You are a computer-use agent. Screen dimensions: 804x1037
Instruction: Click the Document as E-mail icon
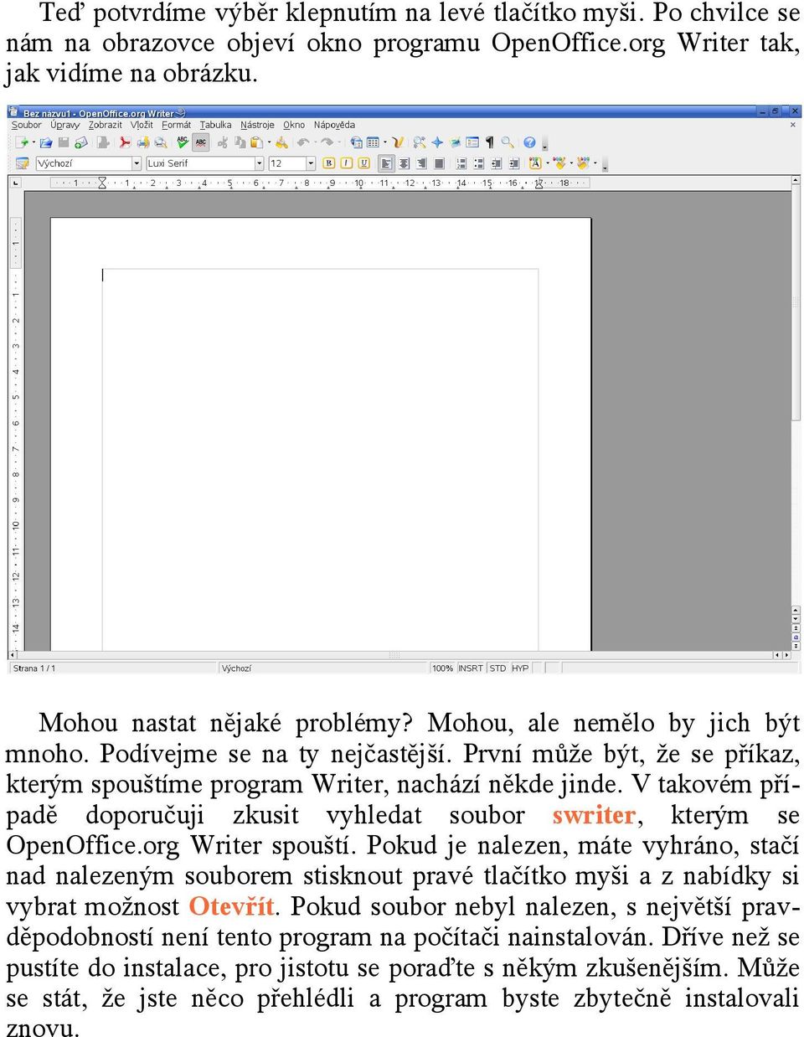[x=81, y=142]
